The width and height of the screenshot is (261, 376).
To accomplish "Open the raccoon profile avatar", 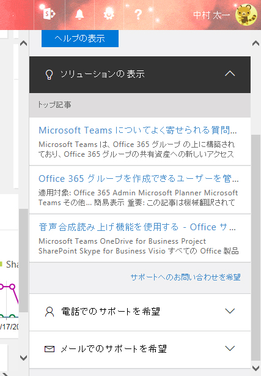I will point(246,15).
